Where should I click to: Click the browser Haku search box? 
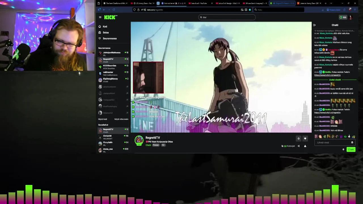[279, 10]
